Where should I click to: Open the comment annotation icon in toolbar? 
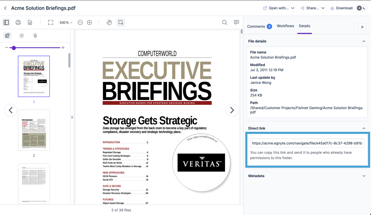pyautogui.click(x=236, y=23)
